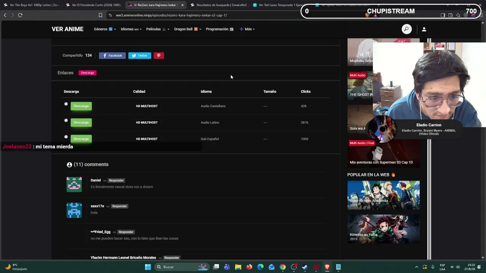
Task: Select the Audio Latino download option radio
Action: (x=66, y=121)
